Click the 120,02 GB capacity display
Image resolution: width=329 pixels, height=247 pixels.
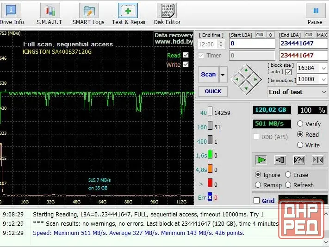tap(272, 110)
